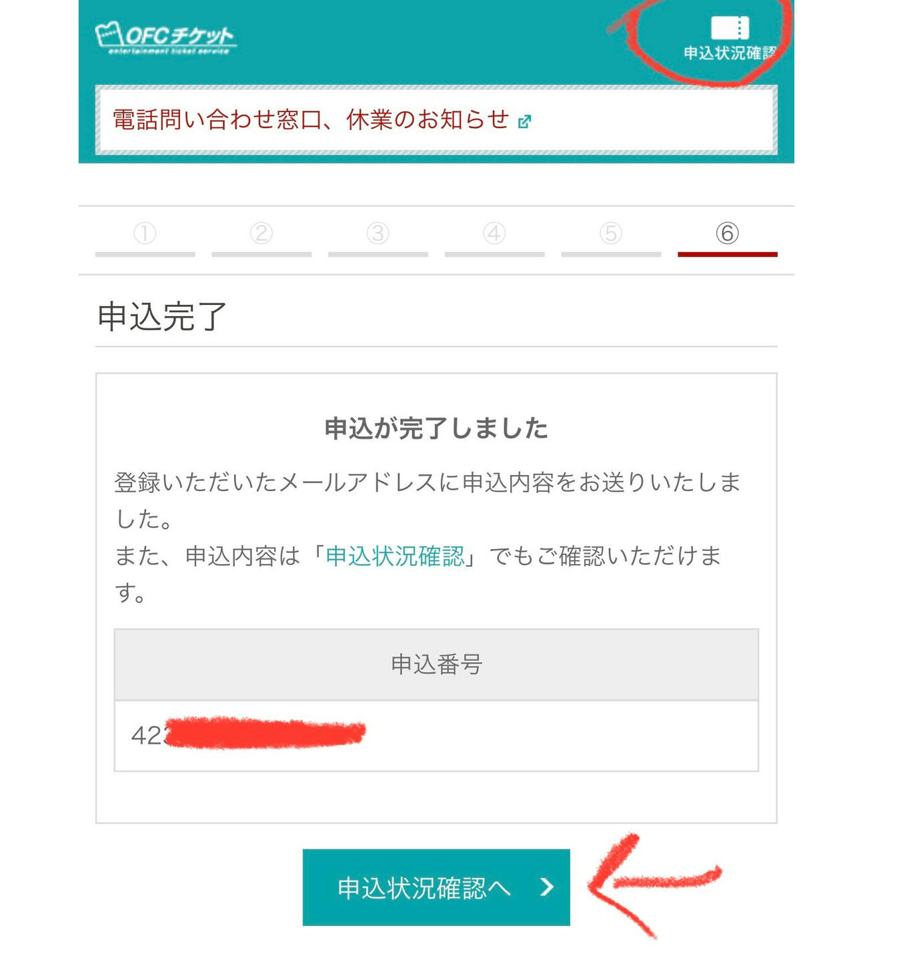Screen dimensions: 897x960
Task: Click the 申込完了 page heading
Action: pyautogui.click(x=162, y=316)
